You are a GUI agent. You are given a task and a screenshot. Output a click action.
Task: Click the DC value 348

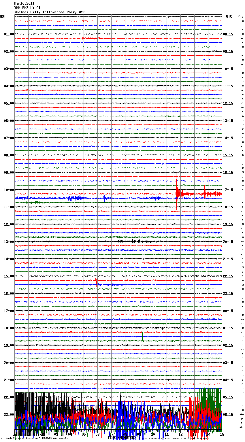click(242, 414)
